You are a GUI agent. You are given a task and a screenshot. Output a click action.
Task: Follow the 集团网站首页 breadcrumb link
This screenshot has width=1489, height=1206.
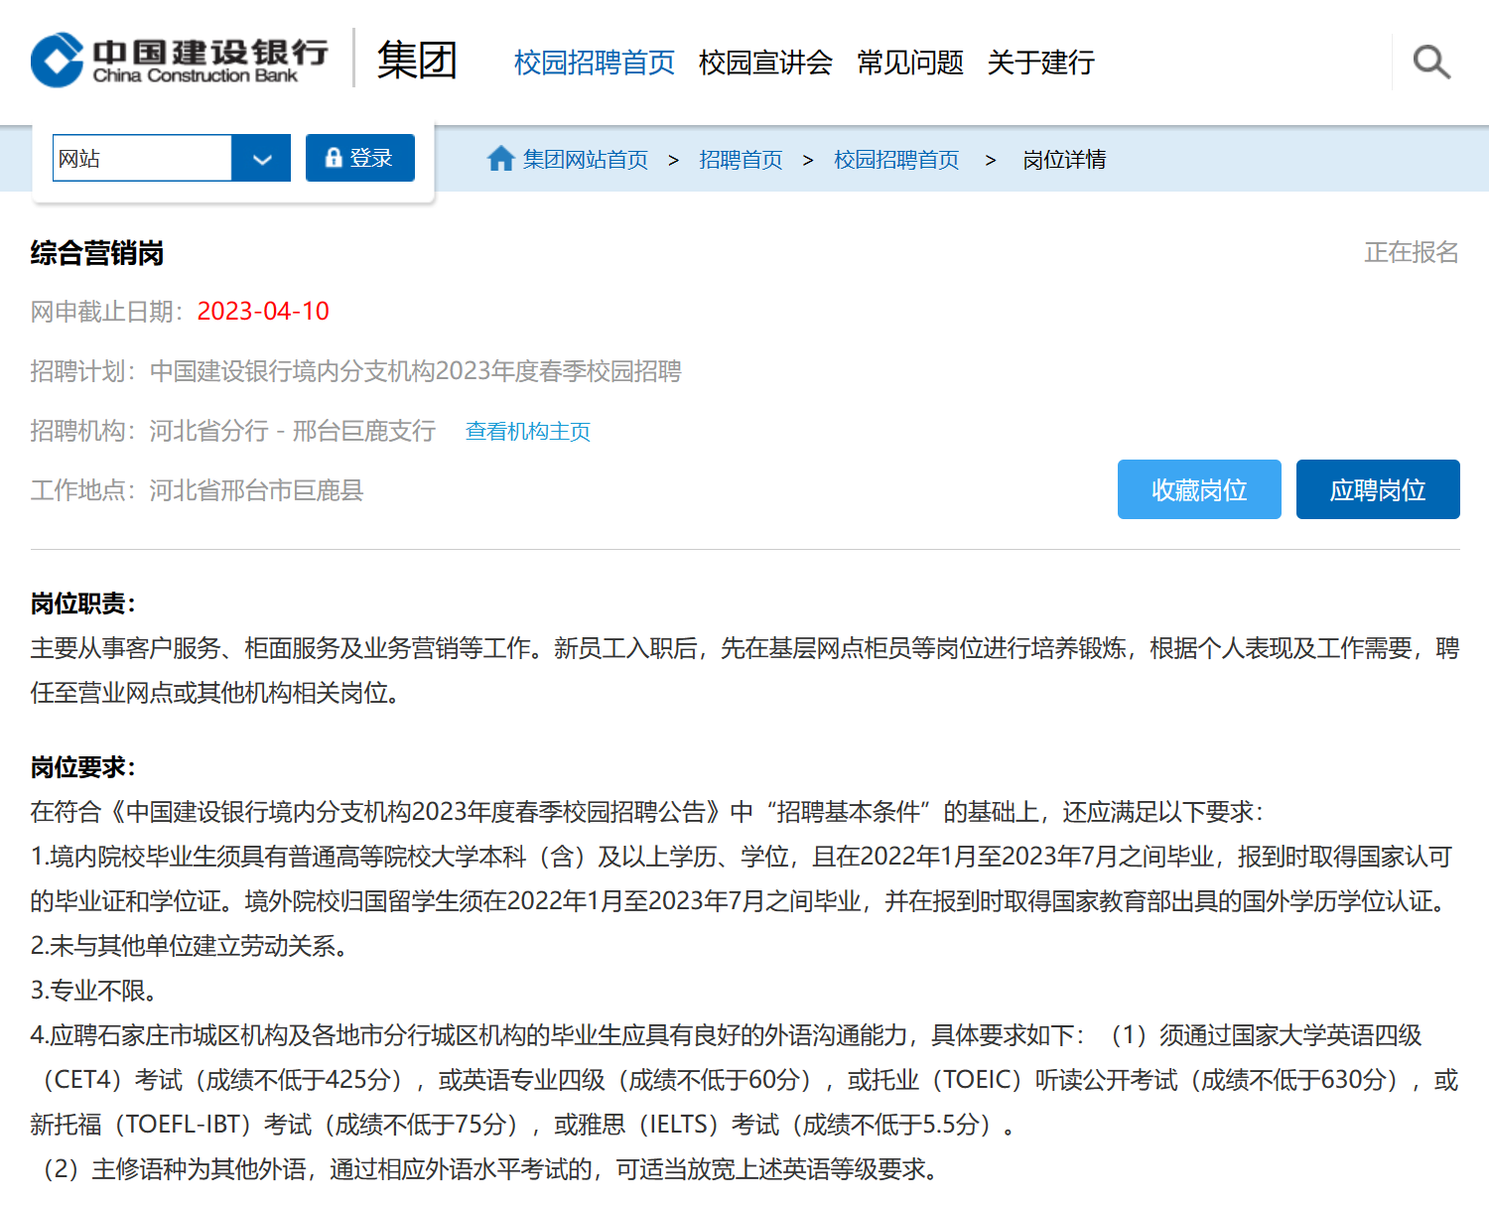[586, 160]
